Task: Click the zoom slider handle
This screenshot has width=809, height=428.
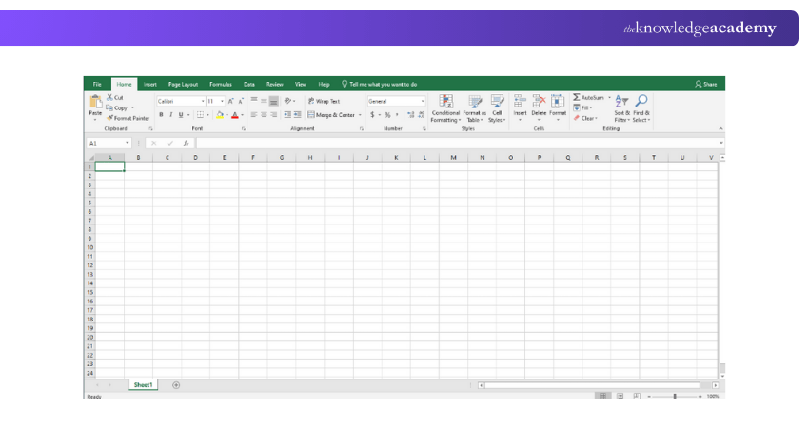Action: (675, 396)
